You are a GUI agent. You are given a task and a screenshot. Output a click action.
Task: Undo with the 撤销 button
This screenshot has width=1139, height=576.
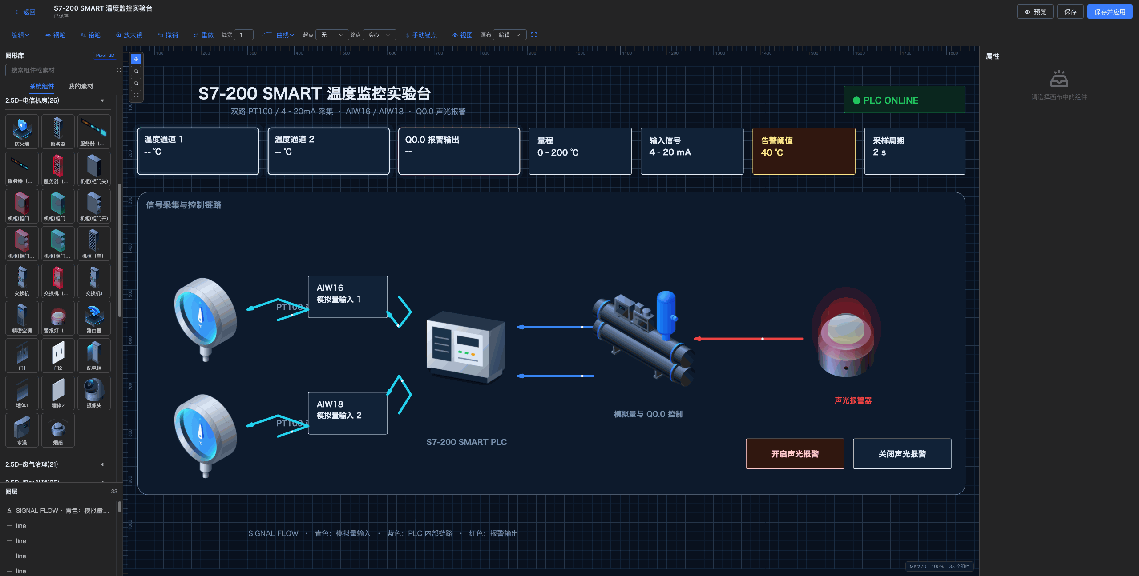[168, 35]
